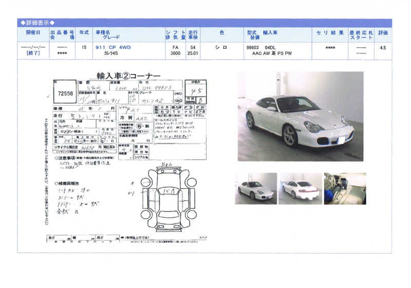Open the beige interior thumbnail photo
This screenshot has width=411, height=288.
coord(345,188)
